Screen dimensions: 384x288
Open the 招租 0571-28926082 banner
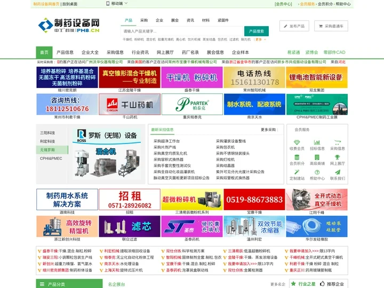pos(130,199)
